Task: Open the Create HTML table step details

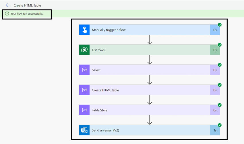Action: [x=150, y=90]
